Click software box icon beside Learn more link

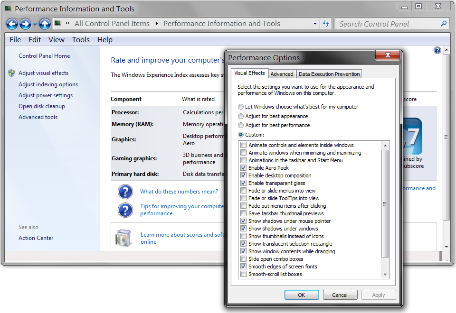(x=123, y=238)
